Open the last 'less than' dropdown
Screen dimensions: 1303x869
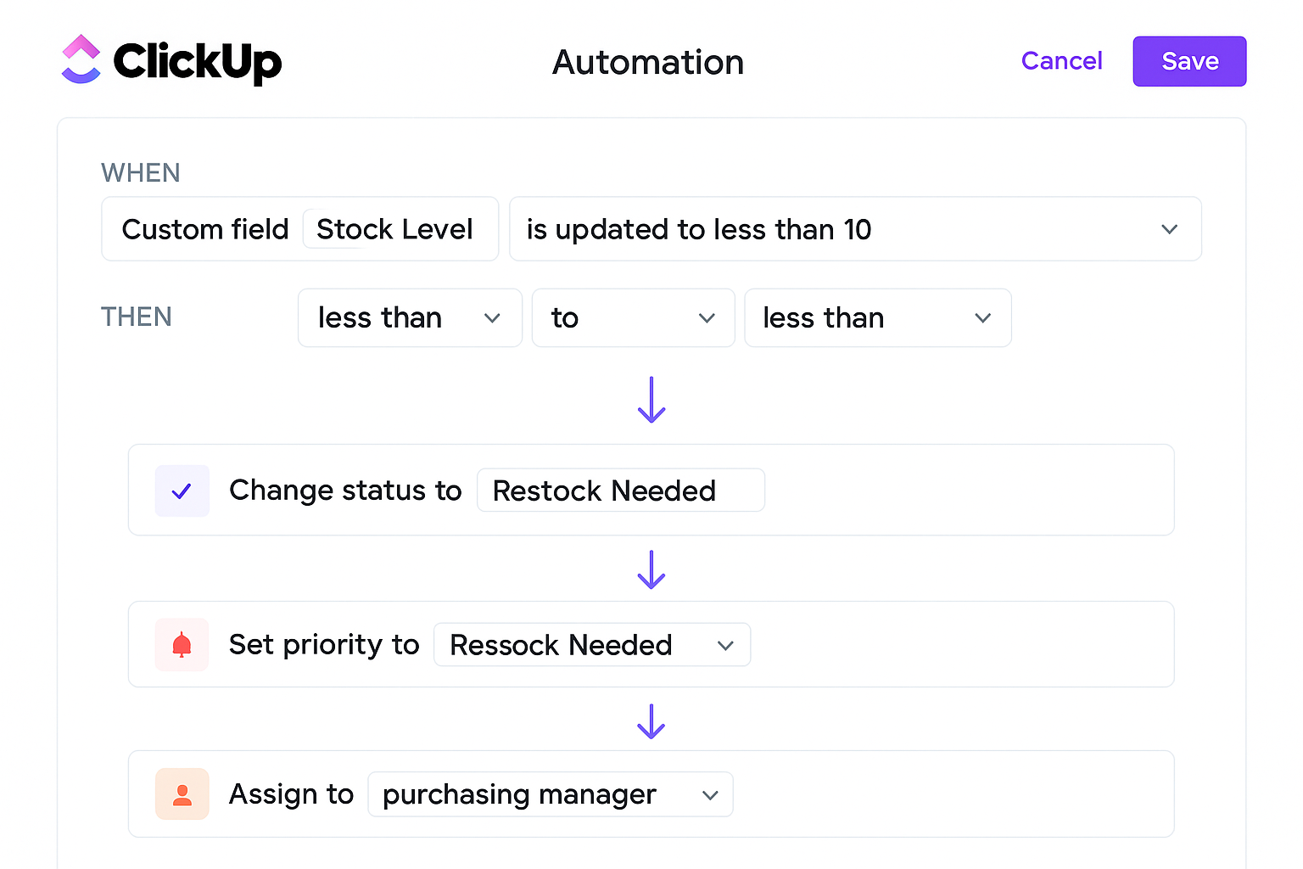coord(877,318)
